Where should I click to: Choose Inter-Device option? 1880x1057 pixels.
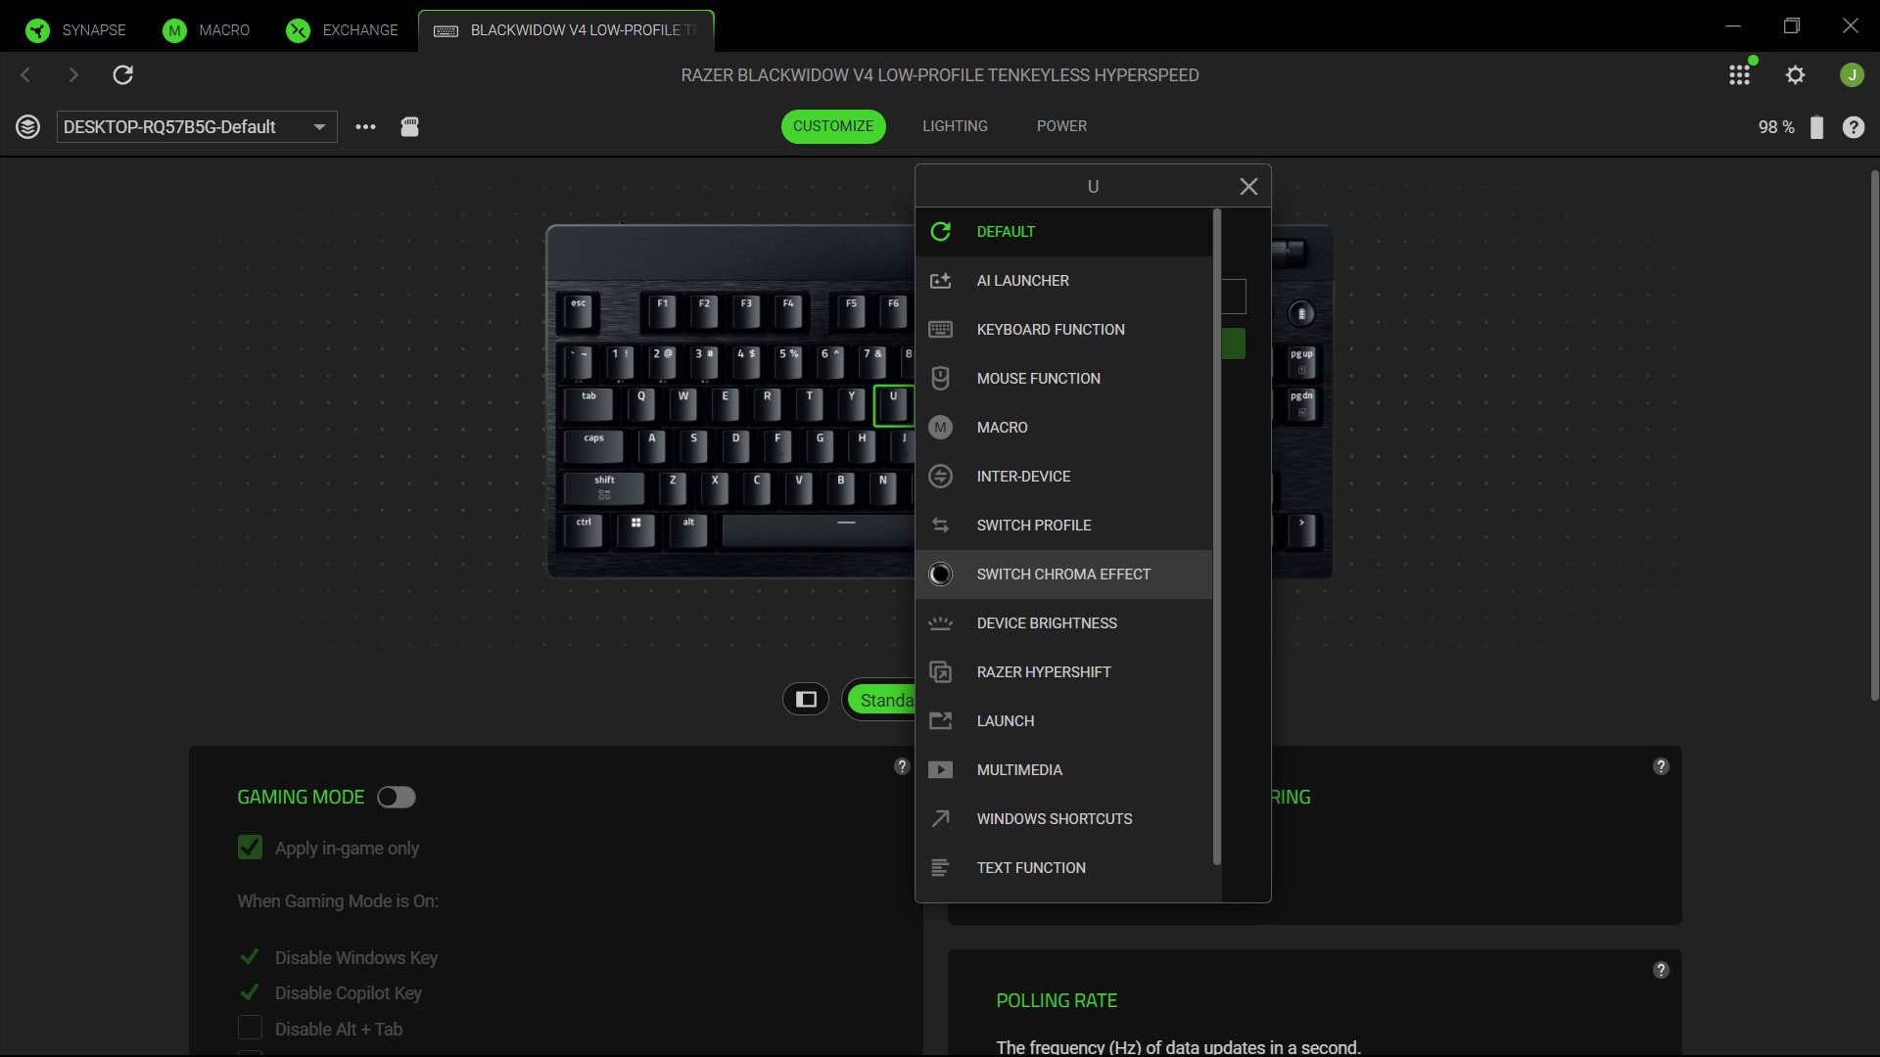tap(1064, 477)
